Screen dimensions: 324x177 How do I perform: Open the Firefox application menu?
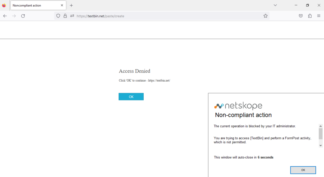(x=319, y=16)
